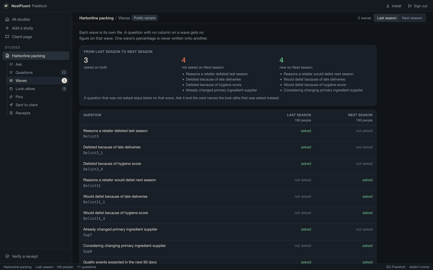Screen dimensions: 433x270
Task: Click the Add a study label
Action: tap(23, 28)
